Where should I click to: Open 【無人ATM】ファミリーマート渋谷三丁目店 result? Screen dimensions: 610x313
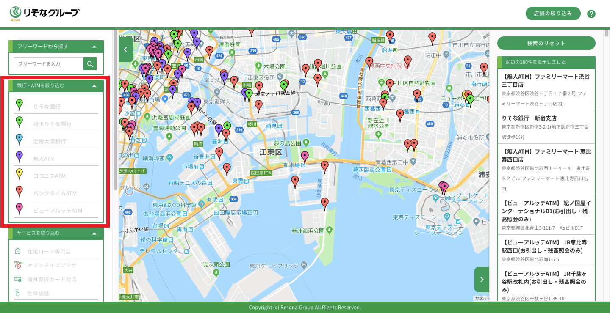(x=546, y=89)
